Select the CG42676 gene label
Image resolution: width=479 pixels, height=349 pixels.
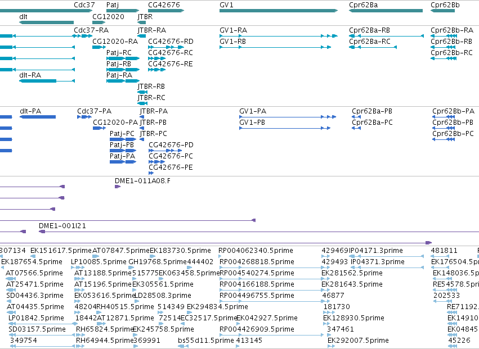pyautogui.click(x=164, y=5)
